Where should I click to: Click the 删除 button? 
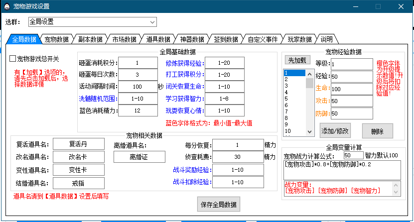pyautogui.click(x=377, y=131)
